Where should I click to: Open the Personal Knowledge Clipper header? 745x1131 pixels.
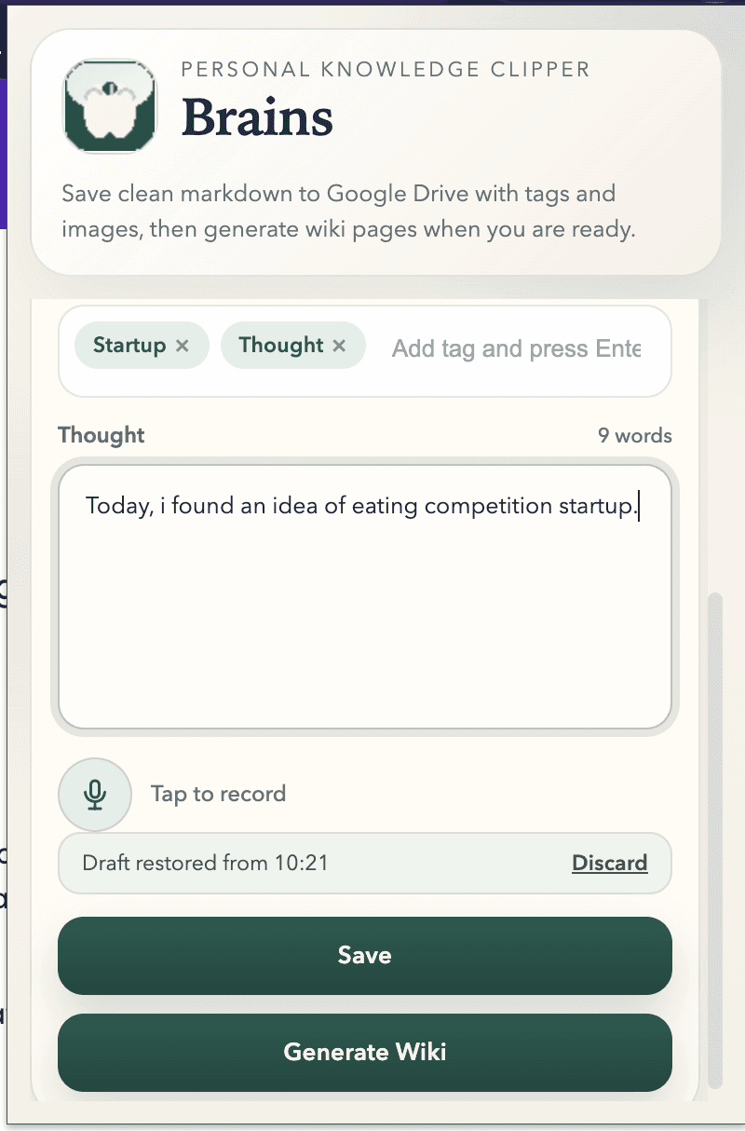click(x=386, y=69)
